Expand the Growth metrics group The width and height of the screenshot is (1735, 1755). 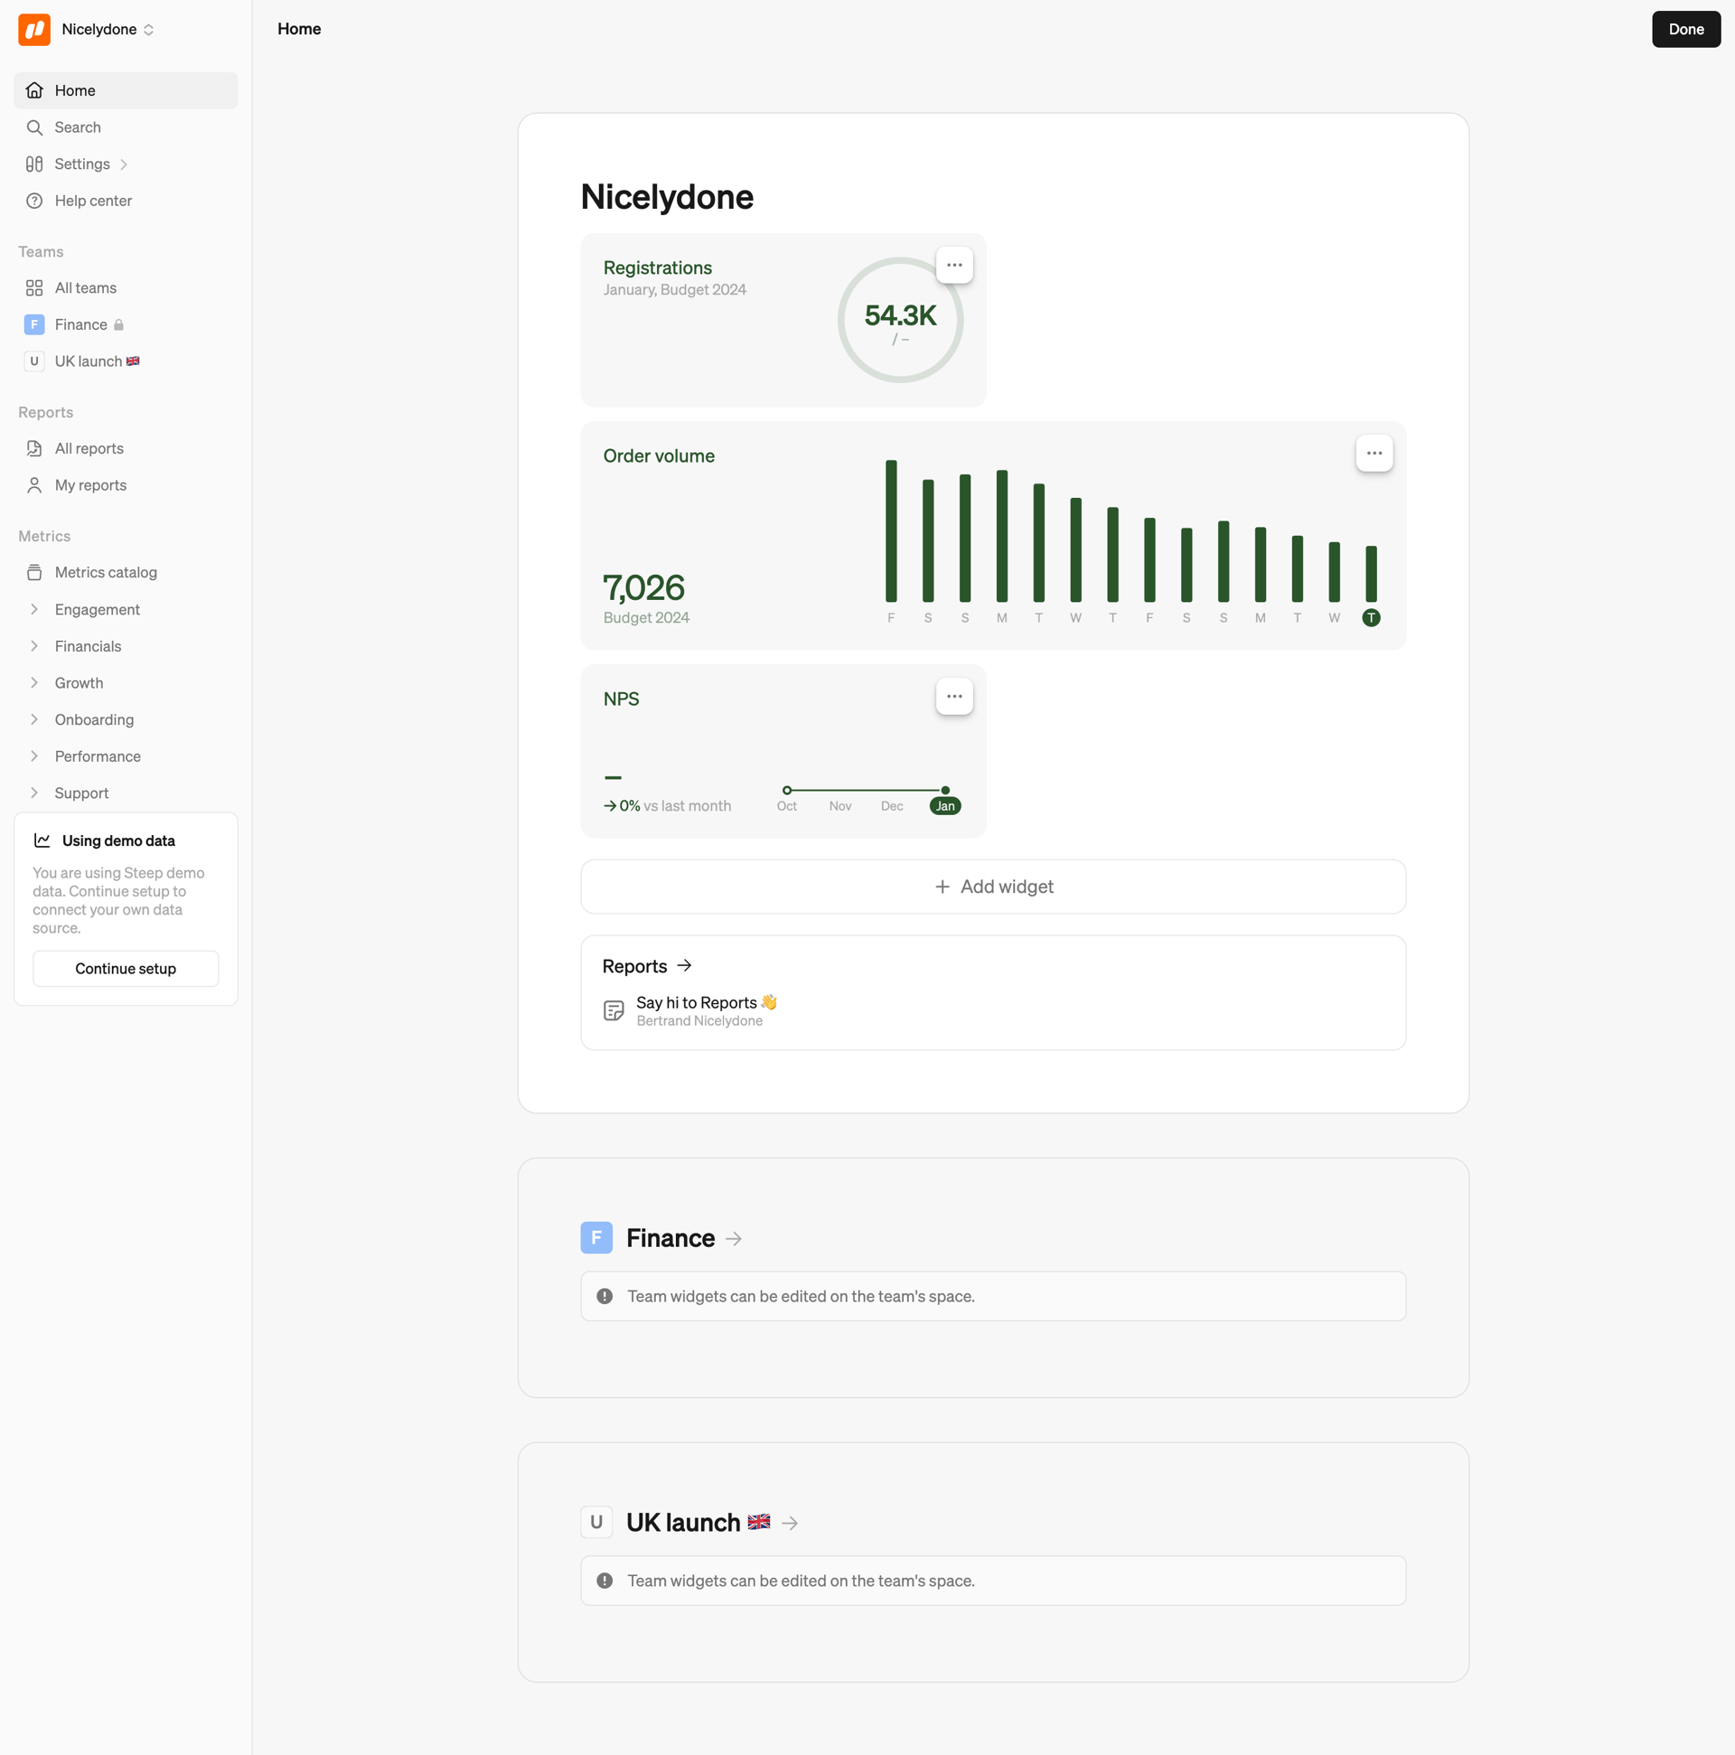pos(33,682)
